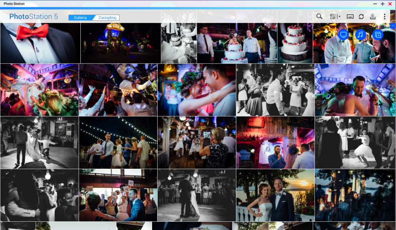Open the man in blue shirt red-lit photo
This screenshot has width=396, height=230.
coord(275,143)
